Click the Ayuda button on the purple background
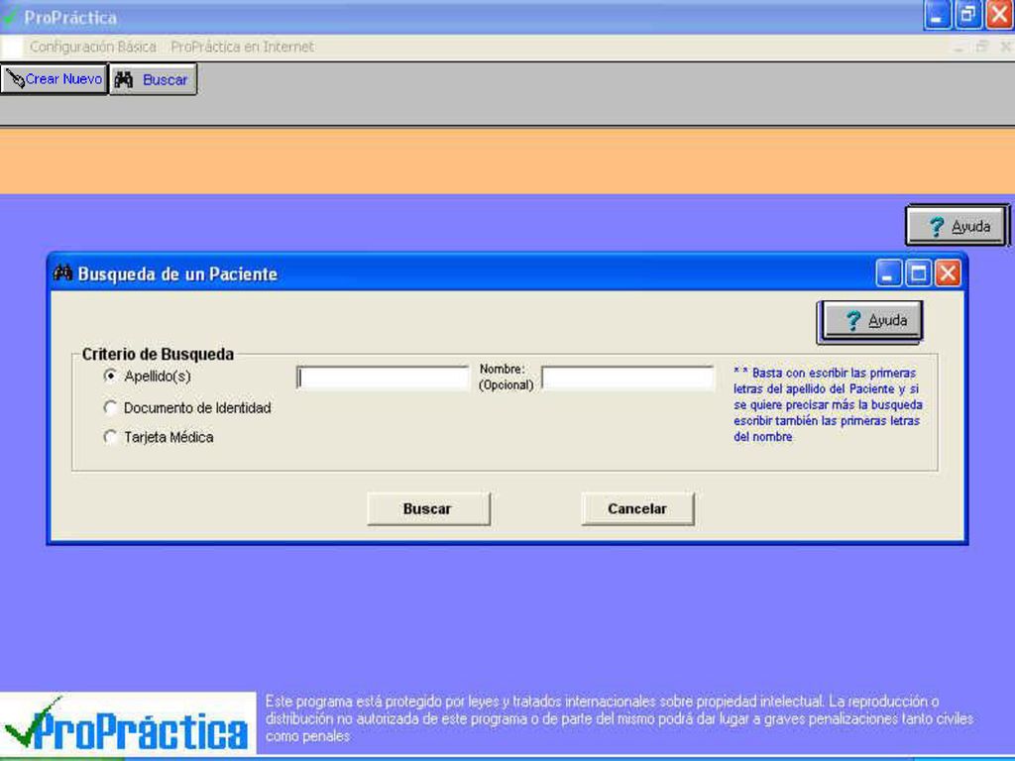The image size is (1015, 761). coord(958,226)
